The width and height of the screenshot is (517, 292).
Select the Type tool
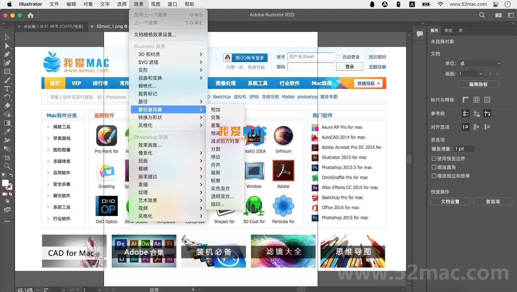coord(7,89)
